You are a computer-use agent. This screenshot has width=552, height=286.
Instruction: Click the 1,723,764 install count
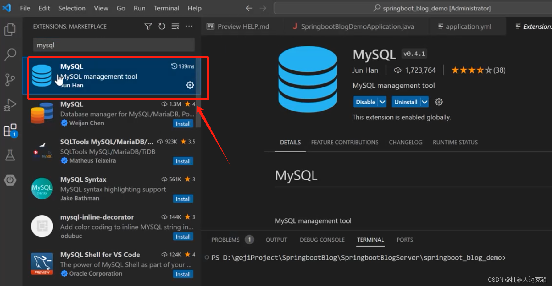pos(415,70)
